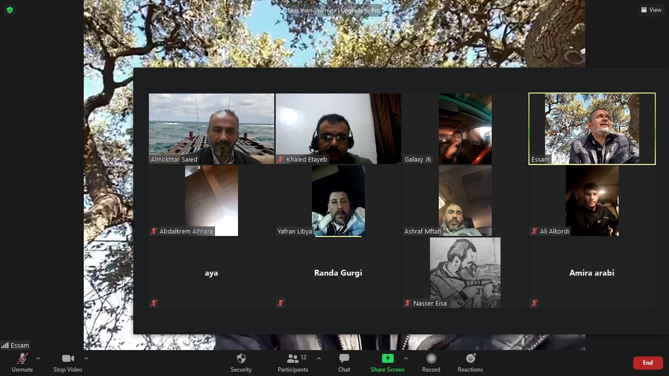
Task: Expand audio options arrow next to Unmute
Action: pos(38,358)
